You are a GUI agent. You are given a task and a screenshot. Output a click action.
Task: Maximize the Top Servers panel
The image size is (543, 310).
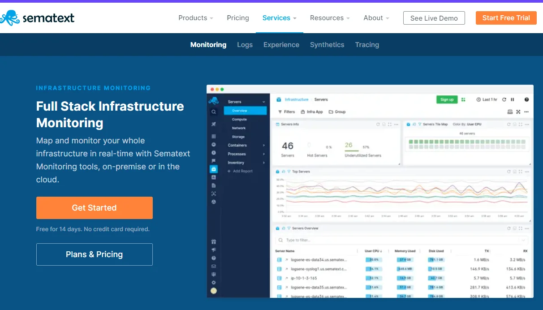pos(521,172)
